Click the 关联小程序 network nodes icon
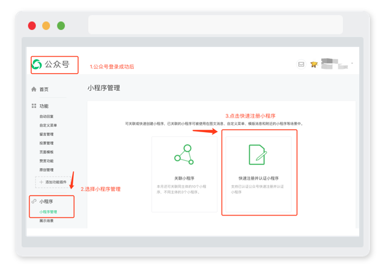The height and width of the screenshot is (271, 391). [x=184, y=155]
